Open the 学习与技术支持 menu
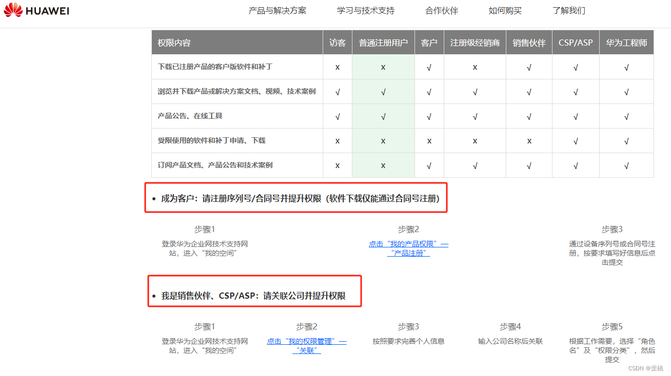The image size is (671, 376). 366,11
